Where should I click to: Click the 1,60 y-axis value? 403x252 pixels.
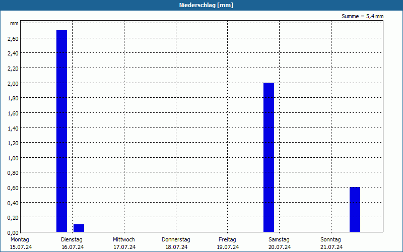(x=13, y=113)
